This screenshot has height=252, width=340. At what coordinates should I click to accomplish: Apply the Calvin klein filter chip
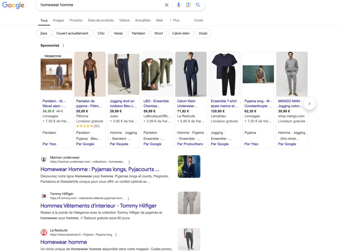coord(181,33)
